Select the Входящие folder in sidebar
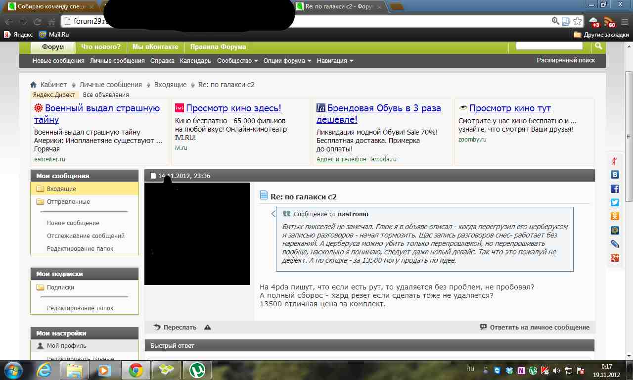Image resolution: width=633 pixels, height=380 pixels. tap(61, 189)
